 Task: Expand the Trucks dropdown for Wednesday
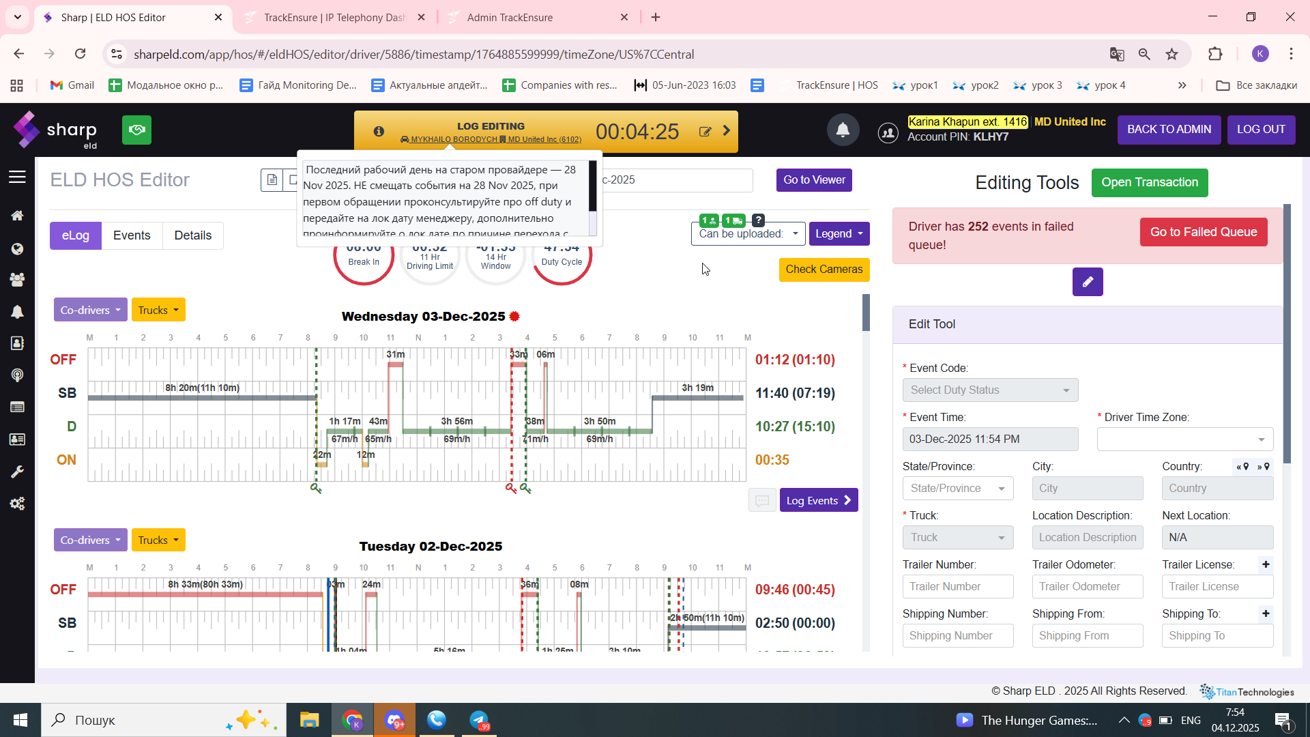(x=158, y=310)
